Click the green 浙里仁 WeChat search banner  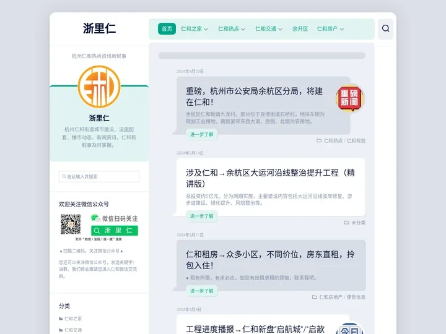pyautogui.click(x=115, y=230)
